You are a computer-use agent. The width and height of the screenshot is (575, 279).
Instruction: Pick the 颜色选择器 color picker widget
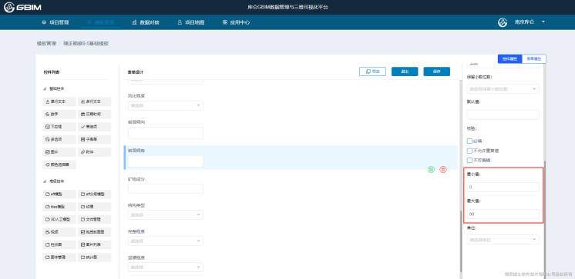(59, 164)
